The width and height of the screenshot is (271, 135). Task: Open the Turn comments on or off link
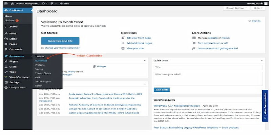(x=213, y=43)
